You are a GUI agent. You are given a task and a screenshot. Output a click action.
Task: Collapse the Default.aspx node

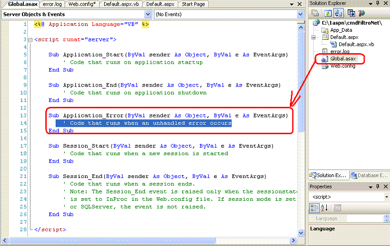[313, 37]
